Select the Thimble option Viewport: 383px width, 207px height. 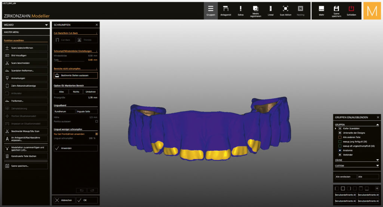87,40
